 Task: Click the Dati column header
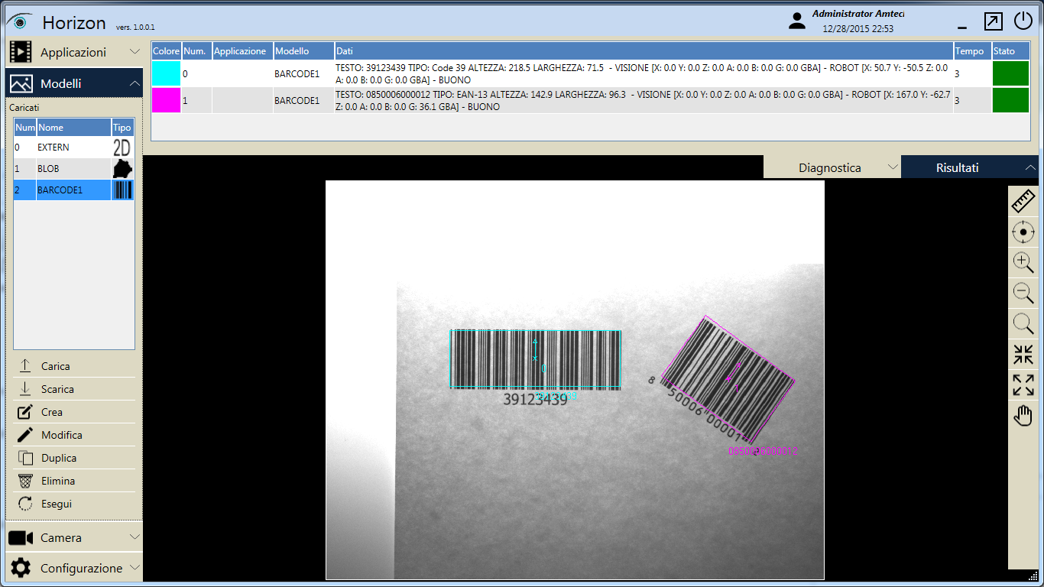tap(644, 51)
